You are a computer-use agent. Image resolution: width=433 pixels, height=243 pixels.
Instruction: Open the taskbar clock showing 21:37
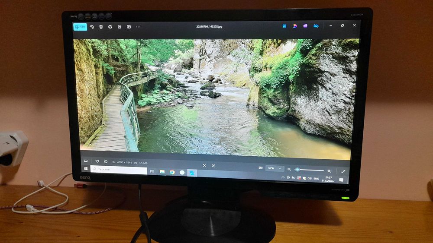click(x=328, y=179)
